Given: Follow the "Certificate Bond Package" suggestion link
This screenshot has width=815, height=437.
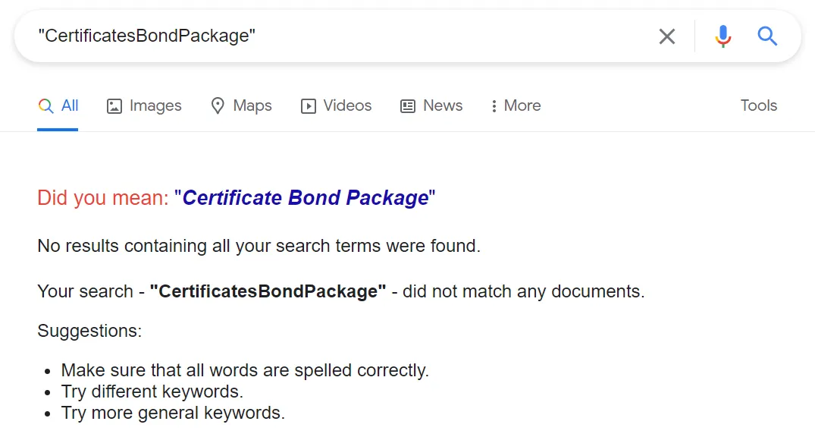Looking at the screenshot, I should tap(306, 198).
